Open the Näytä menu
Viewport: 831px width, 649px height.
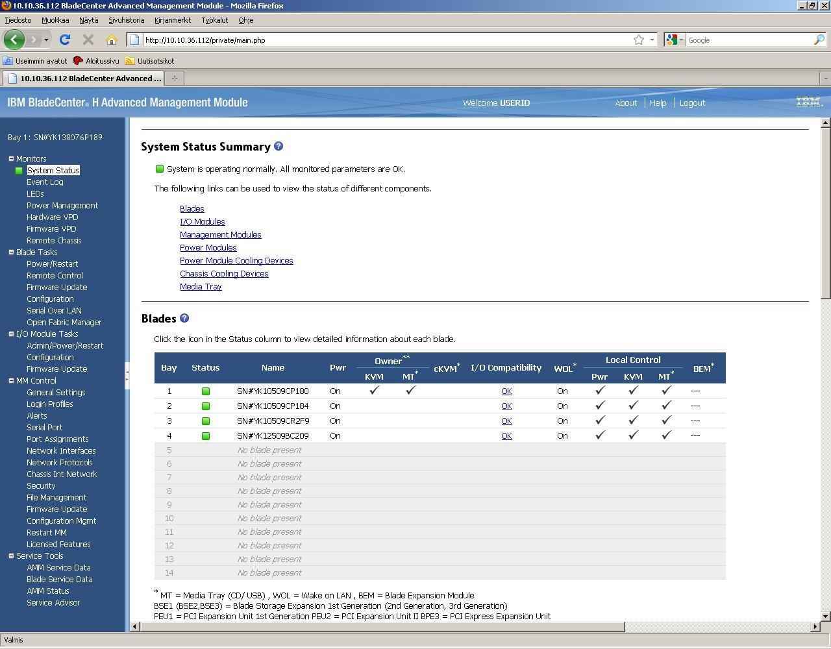89,20
